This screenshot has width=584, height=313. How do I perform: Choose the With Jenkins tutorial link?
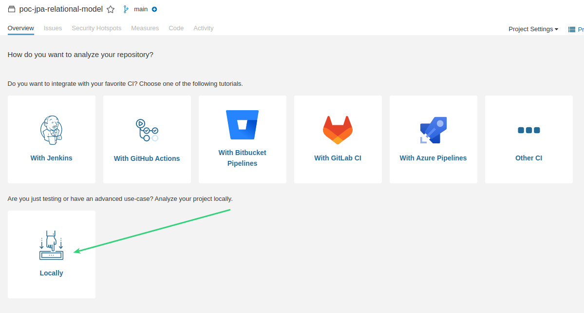(x=52, y=158)
